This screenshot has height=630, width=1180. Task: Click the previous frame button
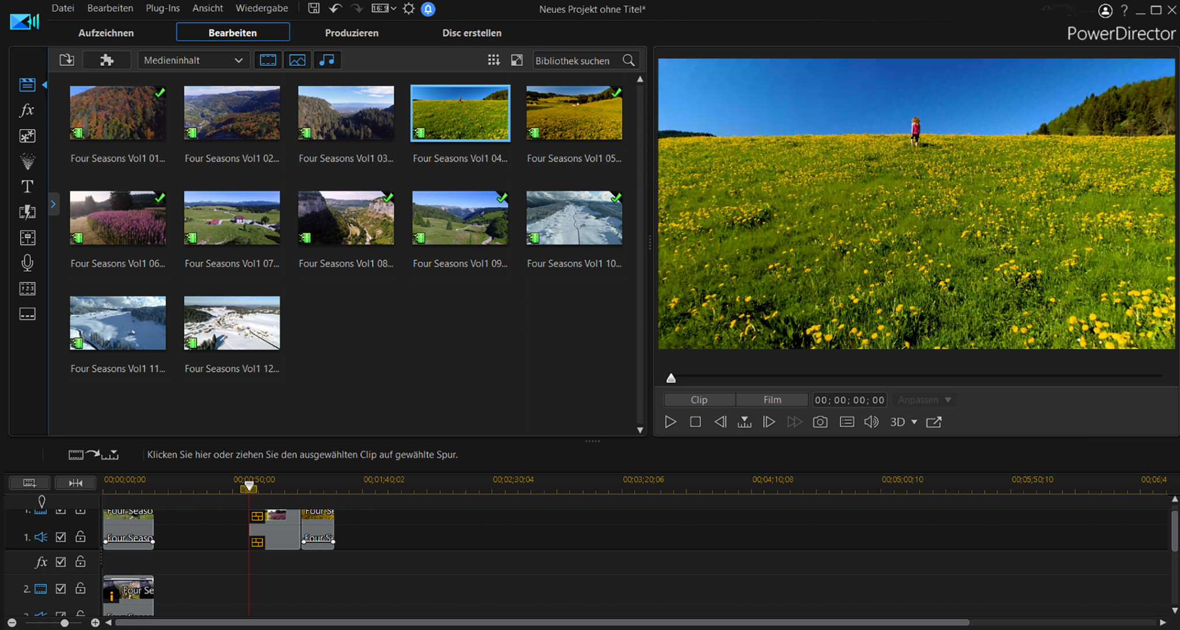click(720, 422)
